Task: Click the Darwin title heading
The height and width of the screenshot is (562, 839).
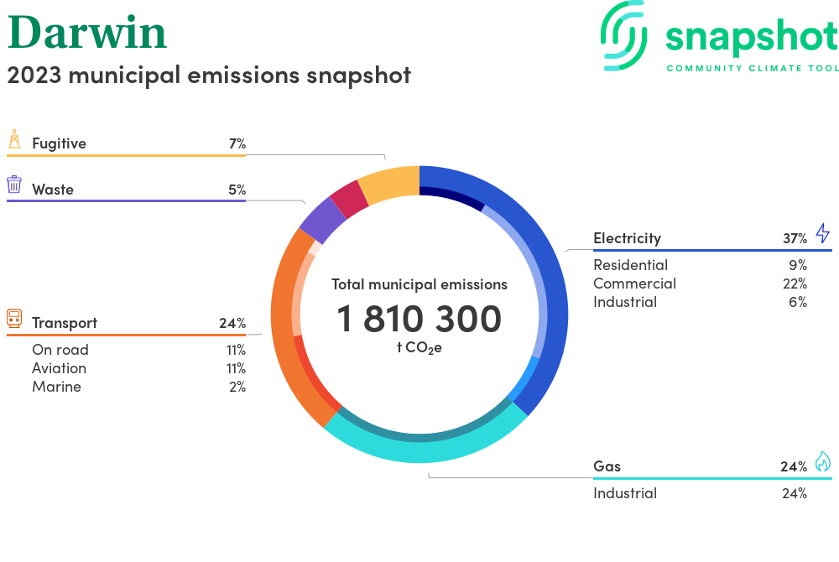Action: (x=88, y=32)
